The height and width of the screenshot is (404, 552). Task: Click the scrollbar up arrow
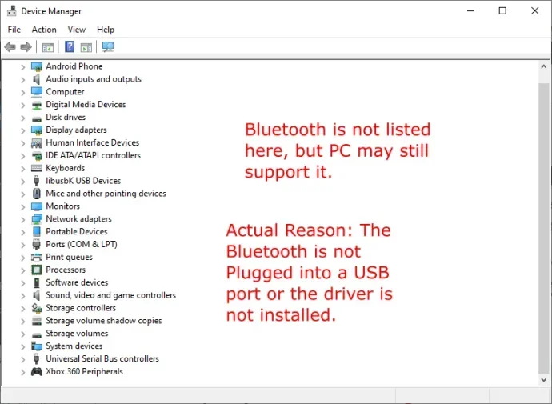tap(543, 66)
